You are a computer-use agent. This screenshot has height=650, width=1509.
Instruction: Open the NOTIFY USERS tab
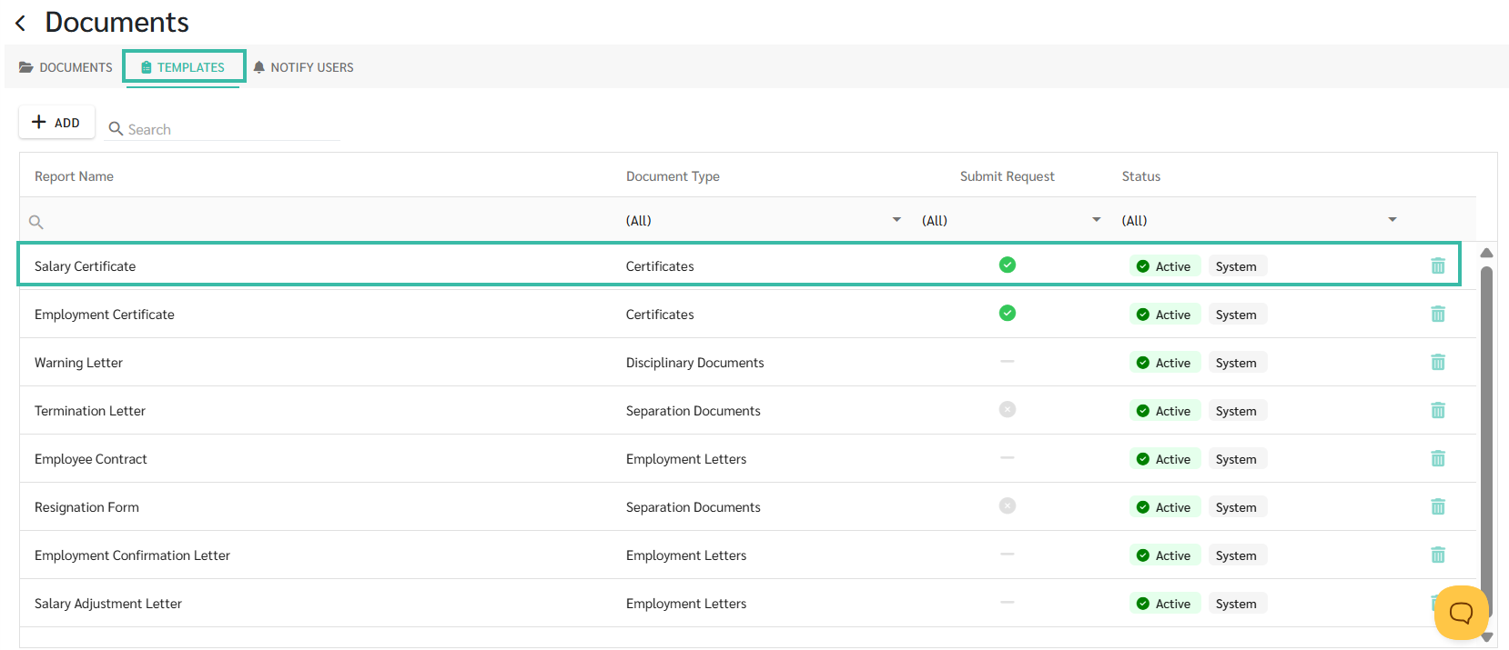click(x=303, y=67)
